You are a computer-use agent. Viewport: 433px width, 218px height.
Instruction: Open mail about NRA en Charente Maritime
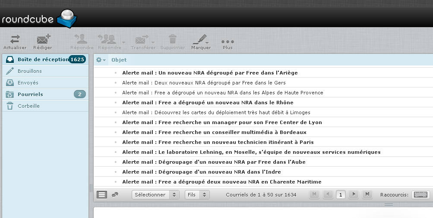click(x=263, y=182)
